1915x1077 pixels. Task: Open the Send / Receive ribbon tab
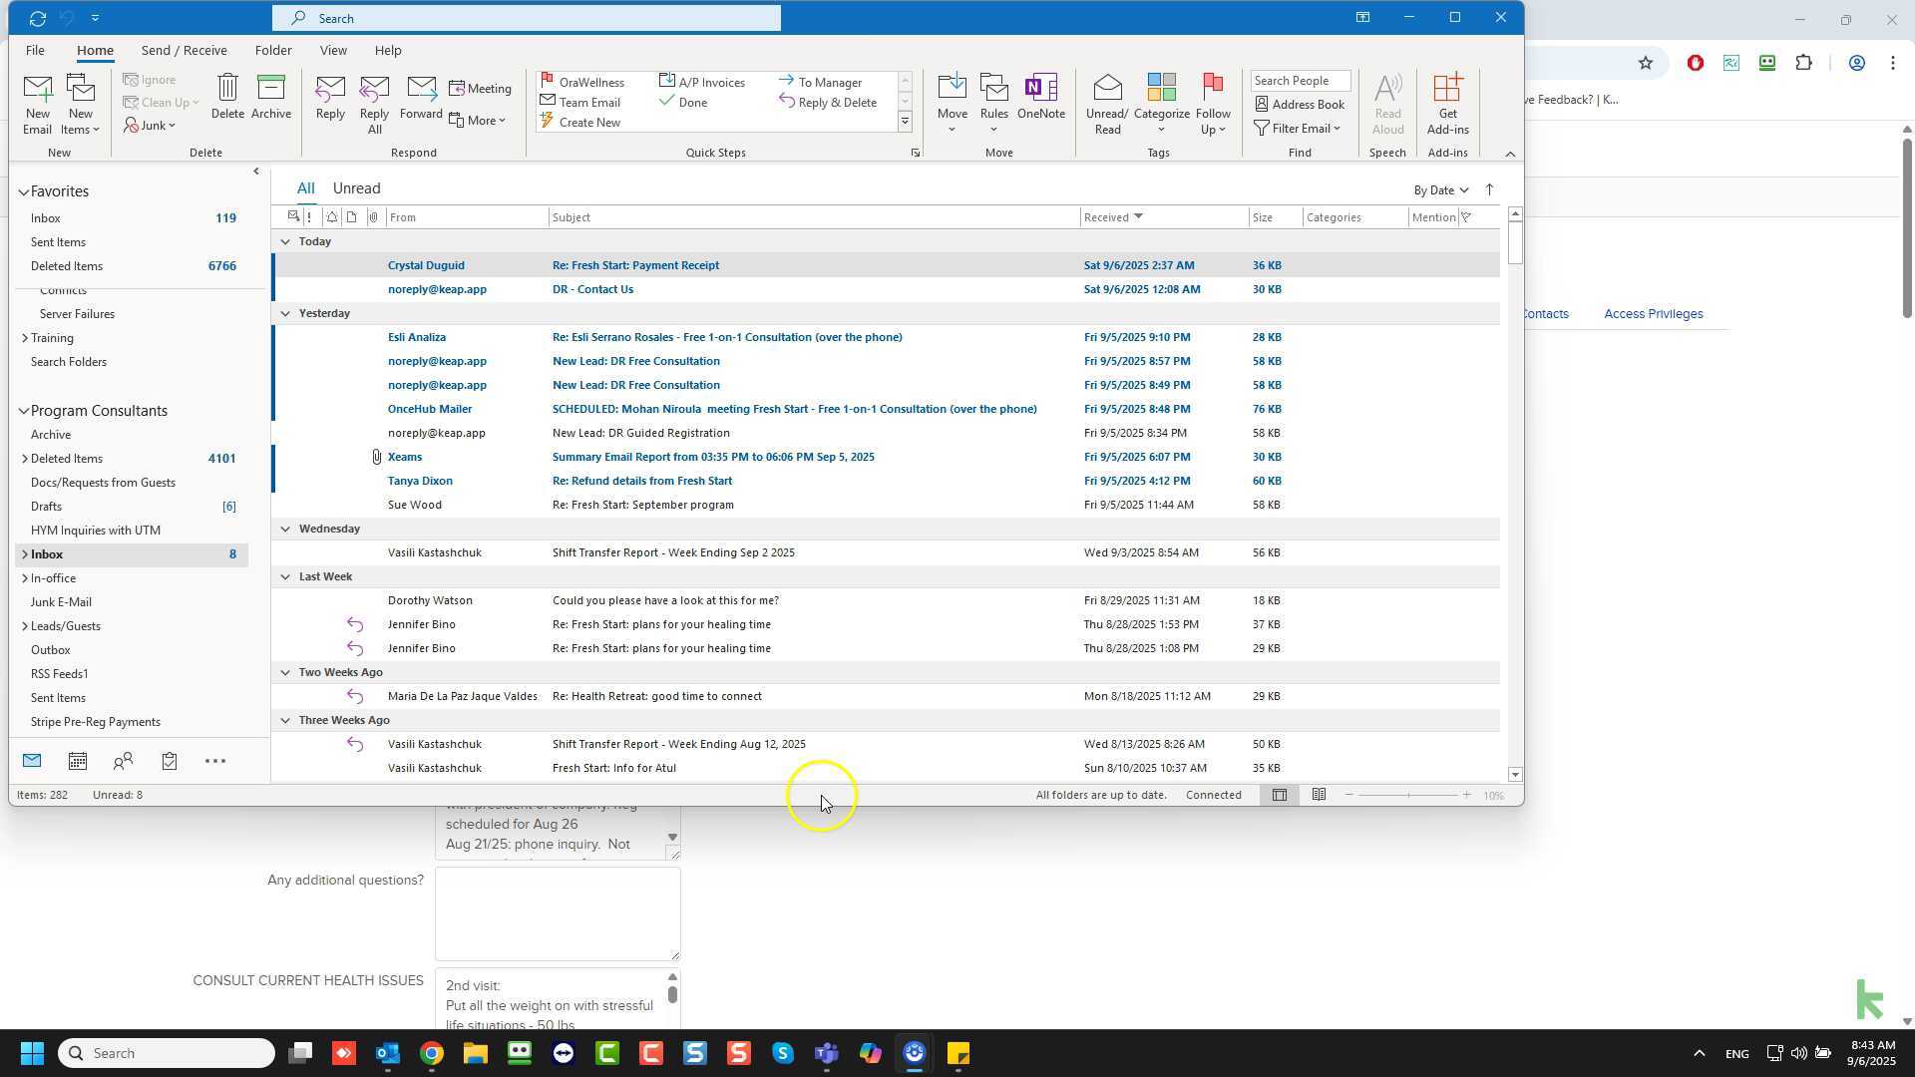click(x=184, y=50)
